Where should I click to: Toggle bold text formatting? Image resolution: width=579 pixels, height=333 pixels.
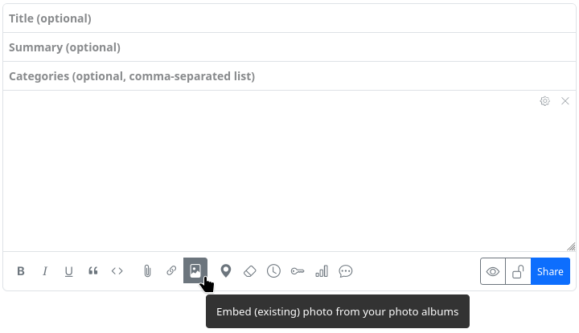pos(21,271)
